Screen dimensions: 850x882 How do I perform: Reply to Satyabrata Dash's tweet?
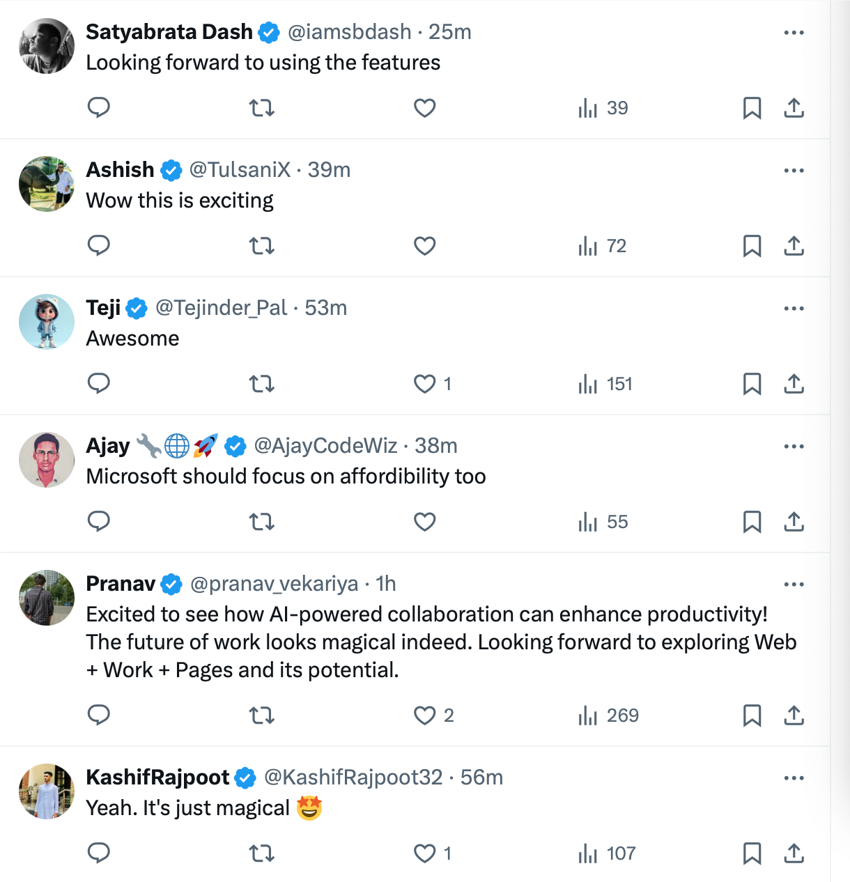[x=99, y=107]
